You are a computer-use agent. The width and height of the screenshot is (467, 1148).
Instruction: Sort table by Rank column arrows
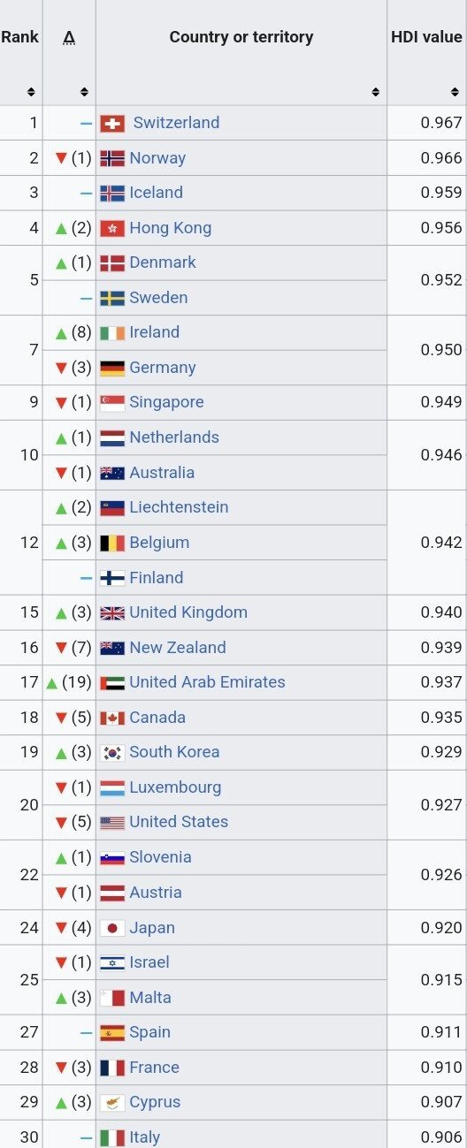tap(31, 92)
